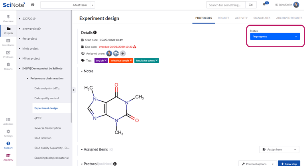Switch to the Signatures tab
305x166 pixels.
coord(262,18)
